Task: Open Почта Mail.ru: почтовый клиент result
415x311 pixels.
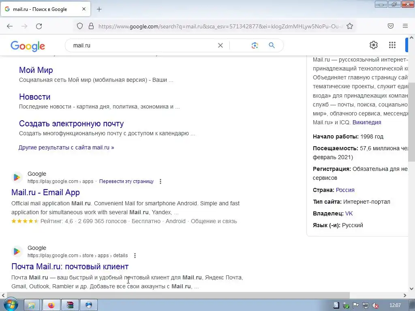Action: point(70,266)
